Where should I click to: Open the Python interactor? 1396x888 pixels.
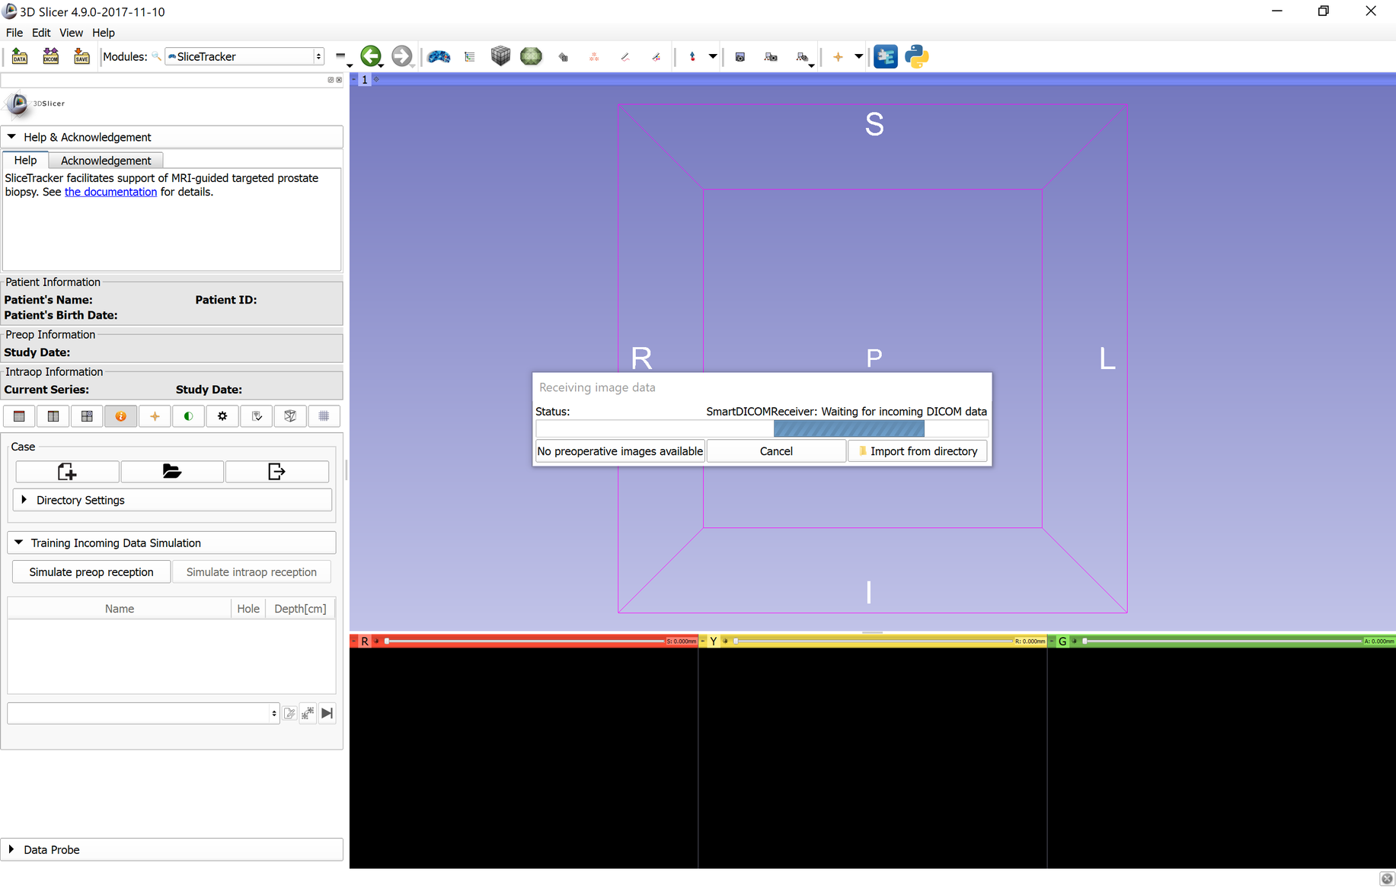916,56
